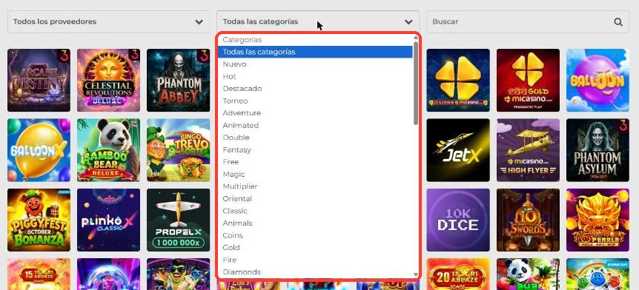Pick the Diamonds category
The height and width of the screenshot is (290, 639).
pyautogui.click(x=315, y=272)
